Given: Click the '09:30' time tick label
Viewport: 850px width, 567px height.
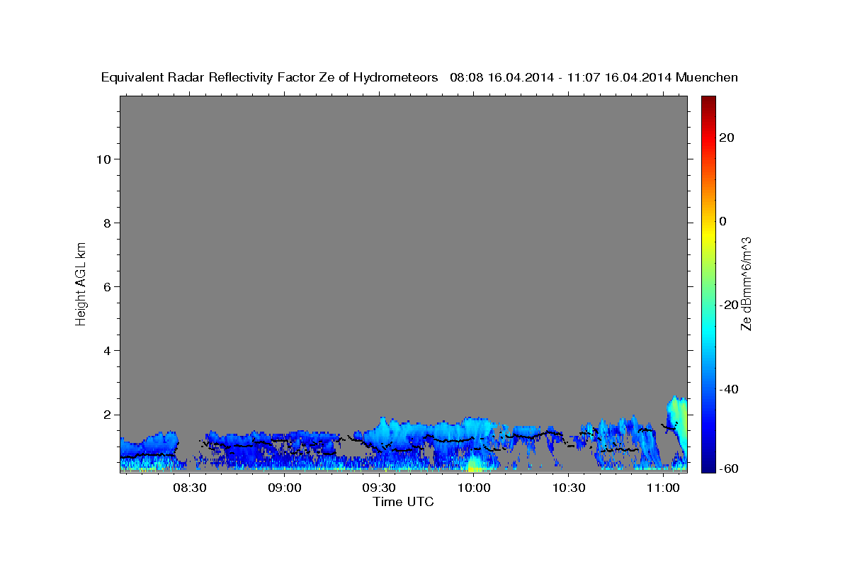Looking at the screenshot, I should click(x=379, y=488).
